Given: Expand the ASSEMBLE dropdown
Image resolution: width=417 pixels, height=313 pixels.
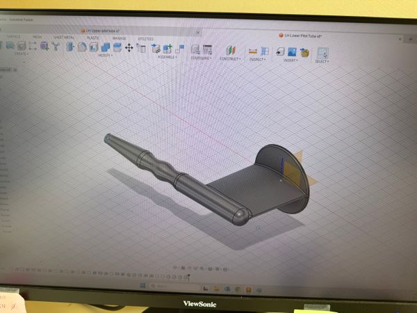Looking at the screenshot, I should point(167,57).
